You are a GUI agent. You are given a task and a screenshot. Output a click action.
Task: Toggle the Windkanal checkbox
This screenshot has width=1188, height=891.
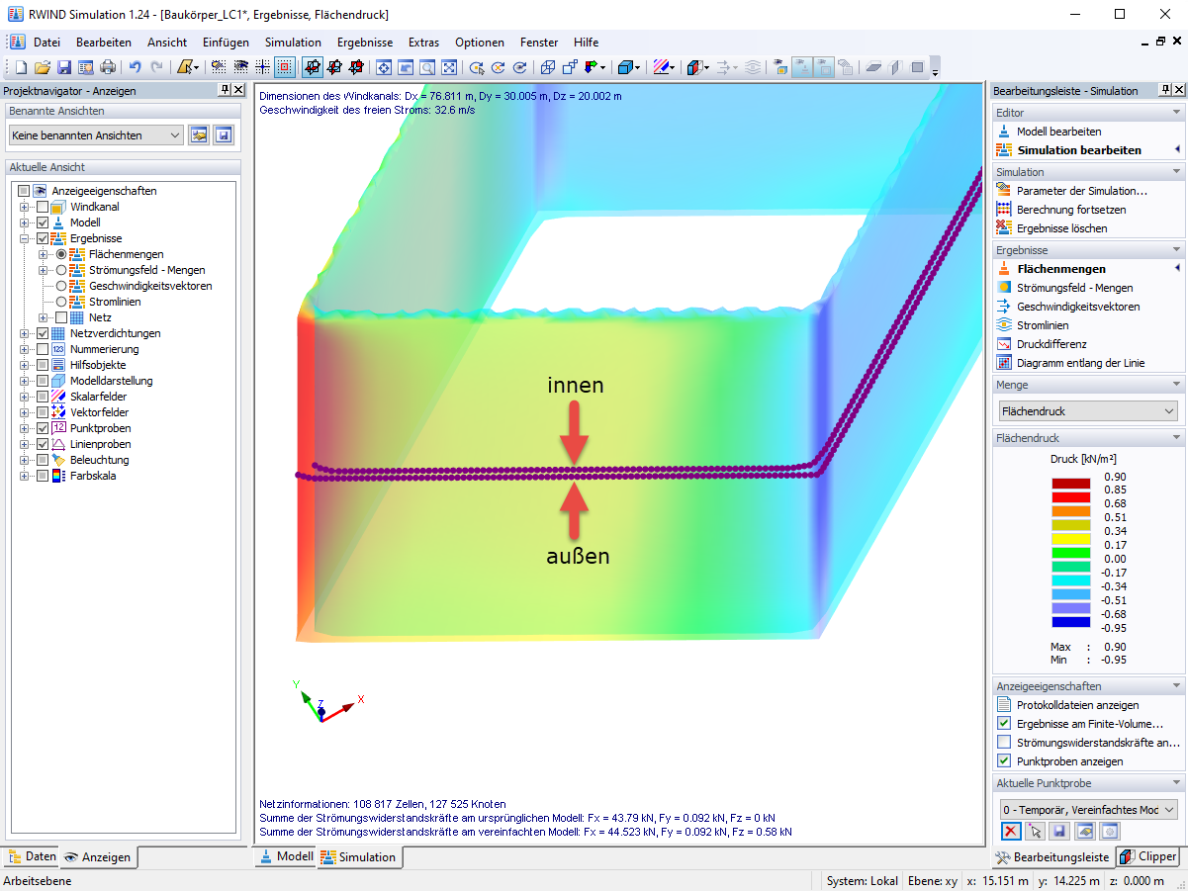tap(43, 208)
